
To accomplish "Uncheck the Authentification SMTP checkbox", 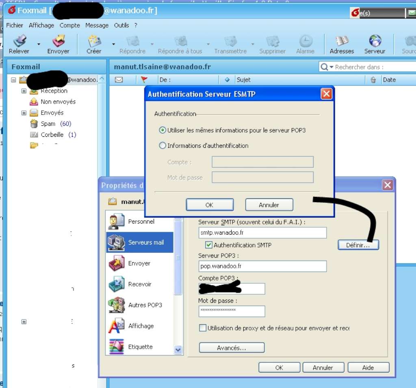I will pos(209,245).
